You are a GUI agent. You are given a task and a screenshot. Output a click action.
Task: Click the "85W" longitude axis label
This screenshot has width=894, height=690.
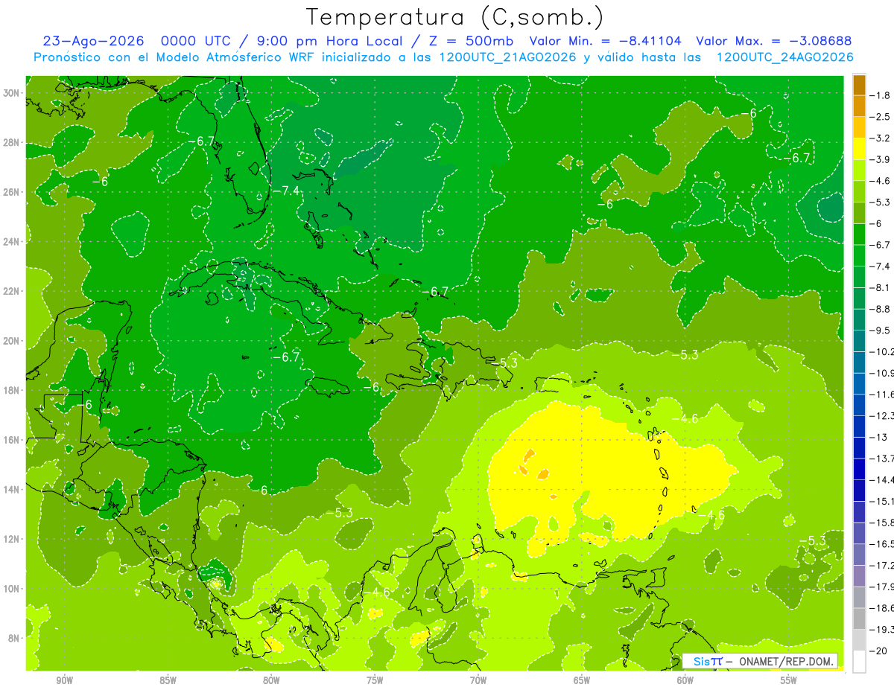168,680
